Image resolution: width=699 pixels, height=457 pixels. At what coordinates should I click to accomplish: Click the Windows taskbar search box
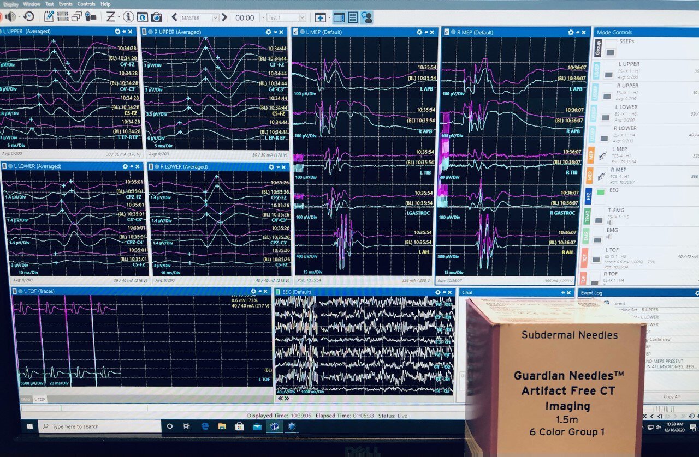98,427
